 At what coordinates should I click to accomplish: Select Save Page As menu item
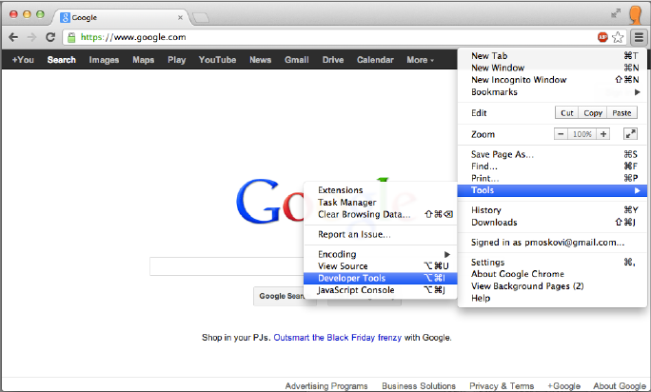552,154
